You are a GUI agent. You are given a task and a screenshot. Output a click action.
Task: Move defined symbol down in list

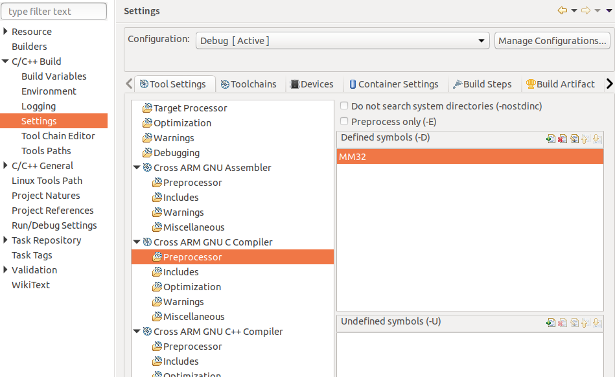pos(597,139)
